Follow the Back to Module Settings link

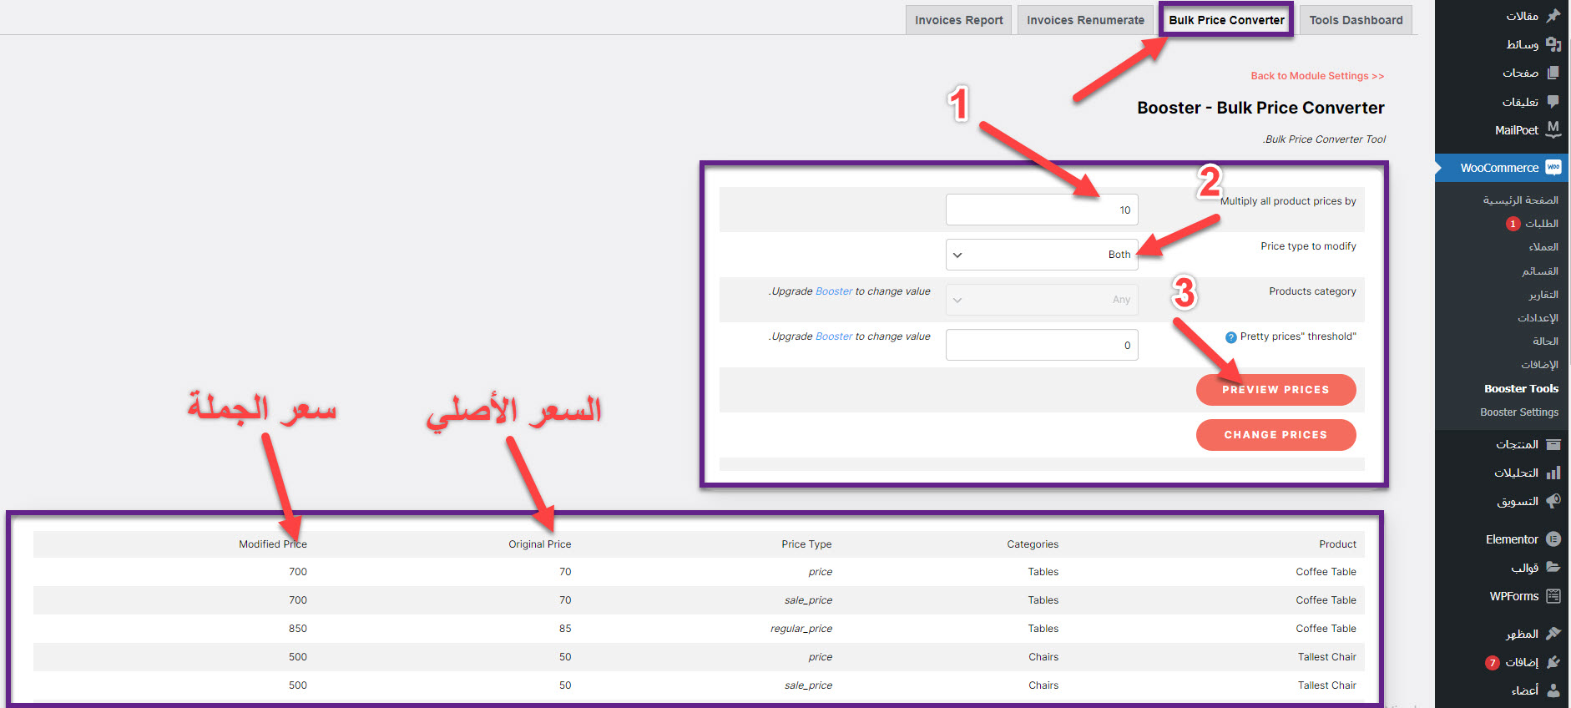(x=1316, y=76)
